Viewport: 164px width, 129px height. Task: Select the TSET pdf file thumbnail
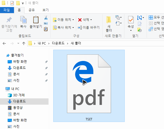[x=89, y=84]
